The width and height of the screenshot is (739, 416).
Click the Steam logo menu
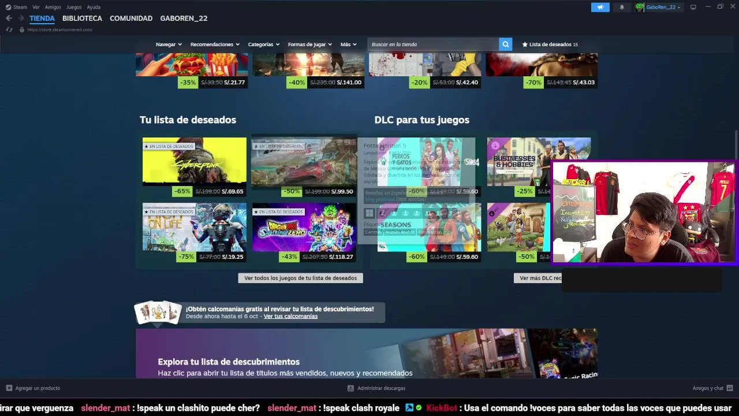click(x=8, y=7)
